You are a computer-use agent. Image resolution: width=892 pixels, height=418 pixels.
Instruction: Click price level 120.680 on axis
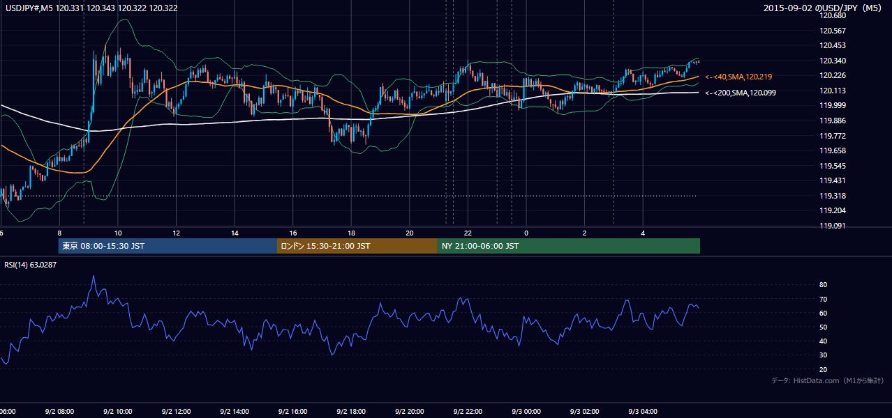pyautogui.click(x=832, y=15)
